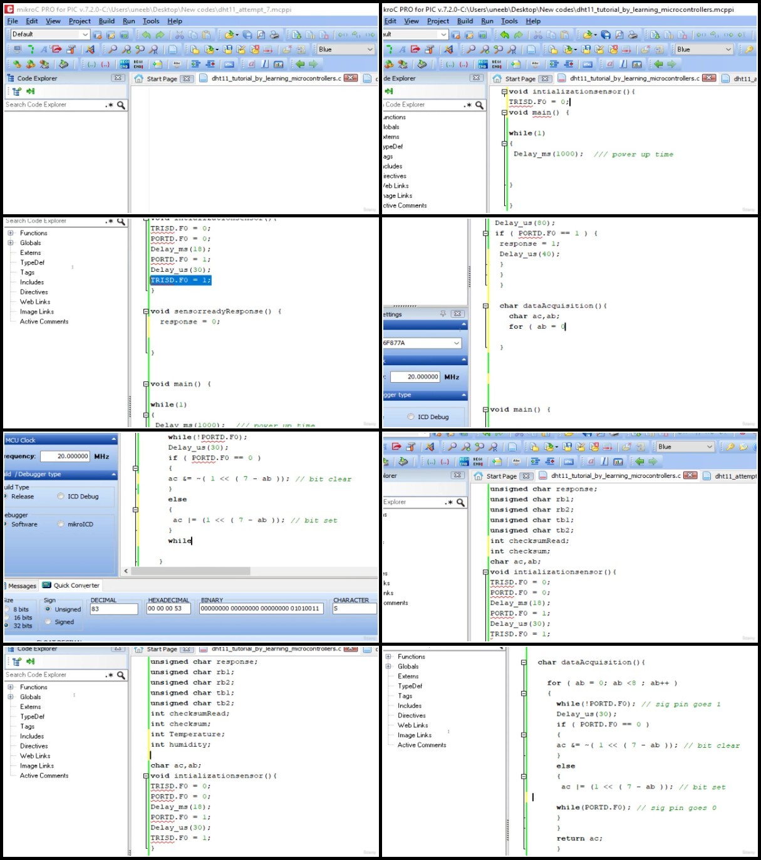Click gold key icon in tutorial_by_learning_microcontrollers window
The width and height of the screenshot is (761, 860).
coord(748,49)
